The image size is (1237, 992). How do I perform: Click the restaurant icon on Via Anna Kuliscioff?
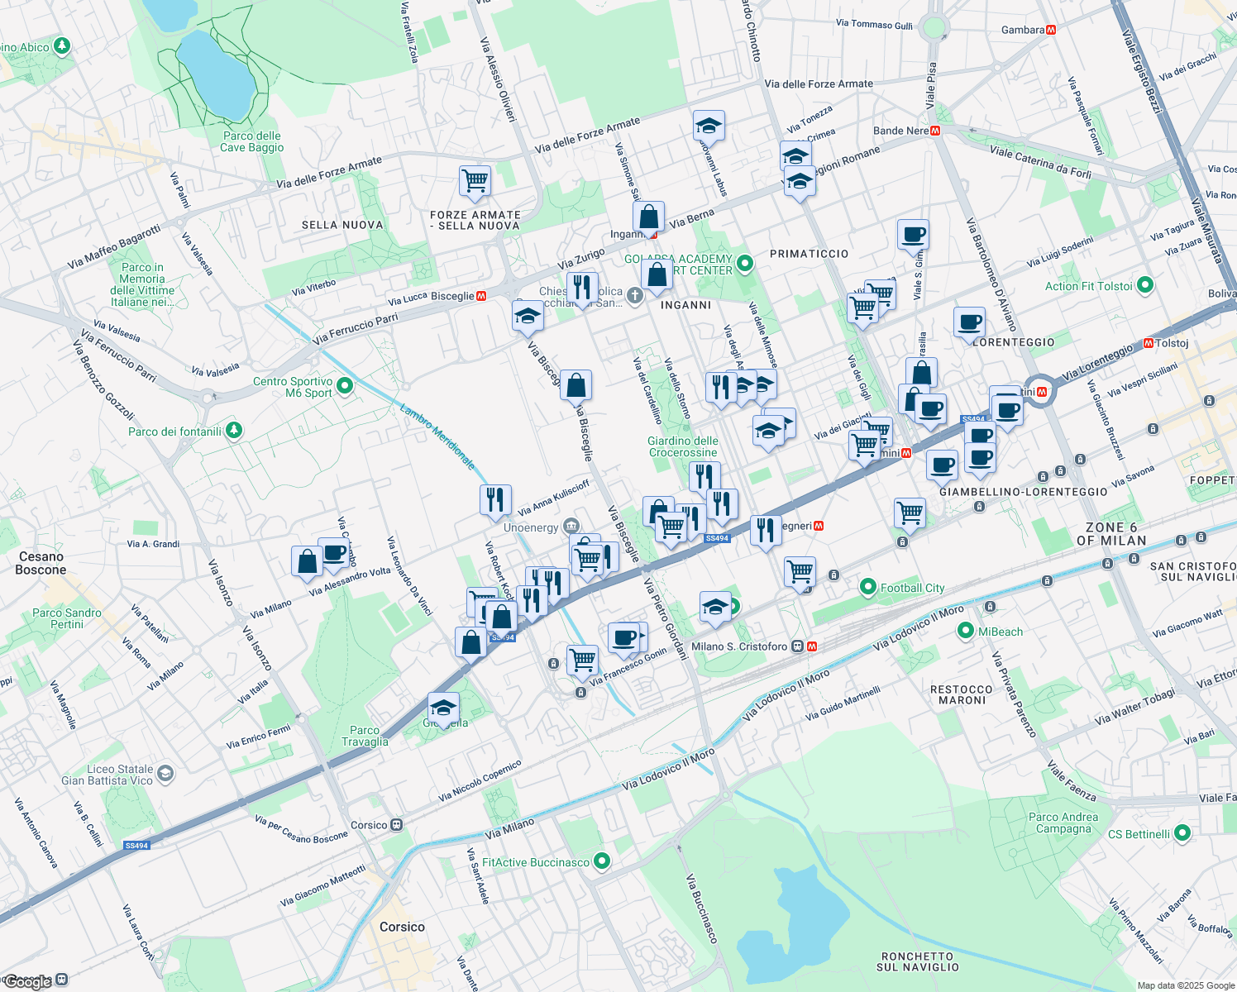click(496, 499)
